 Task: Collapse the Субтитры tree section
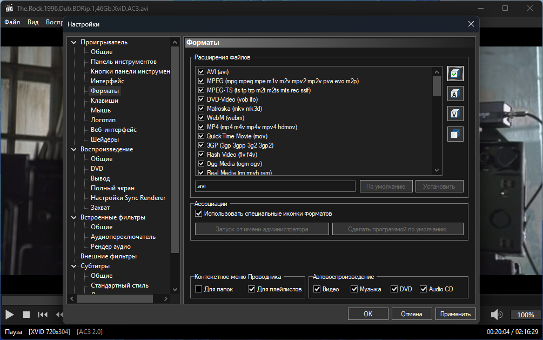click(x=73, y=266)
